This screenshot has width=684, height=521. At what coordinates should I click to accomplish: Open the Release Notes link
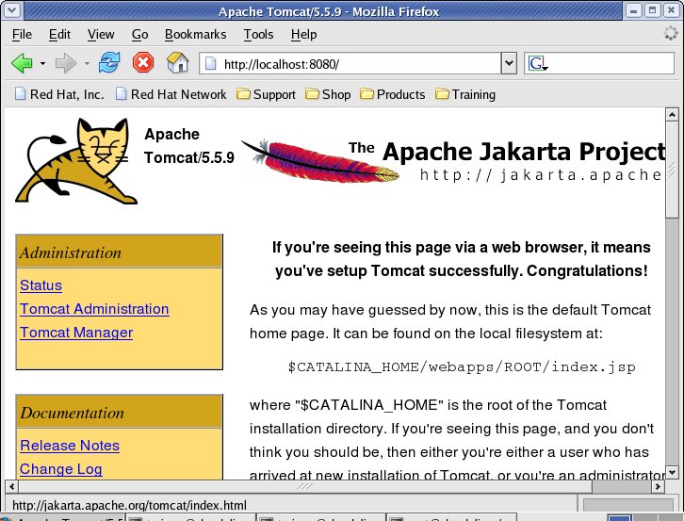pos(70,445)
